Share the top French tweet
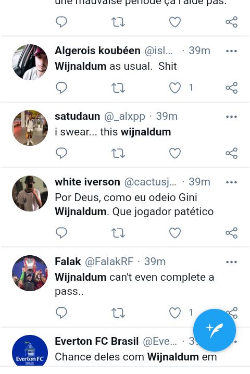250x374 pixels. [231, 22]
